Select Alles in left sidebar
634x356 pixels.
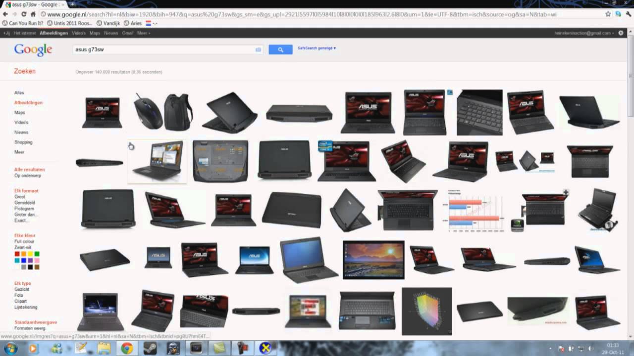(x=19, y=93)
